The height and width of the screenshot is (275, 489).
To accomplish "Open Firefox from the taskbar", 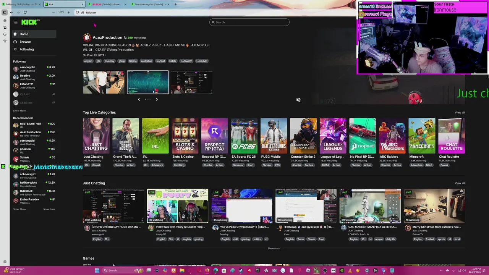I will click(207, 270).
